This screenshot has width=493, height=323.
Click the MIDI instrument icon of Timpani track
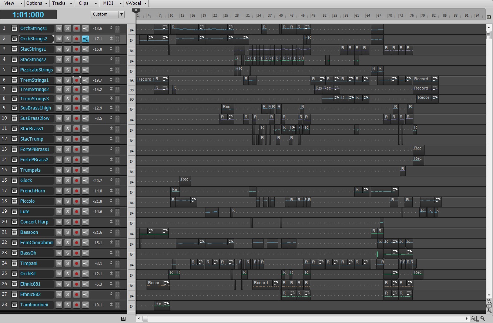[14, 263]
